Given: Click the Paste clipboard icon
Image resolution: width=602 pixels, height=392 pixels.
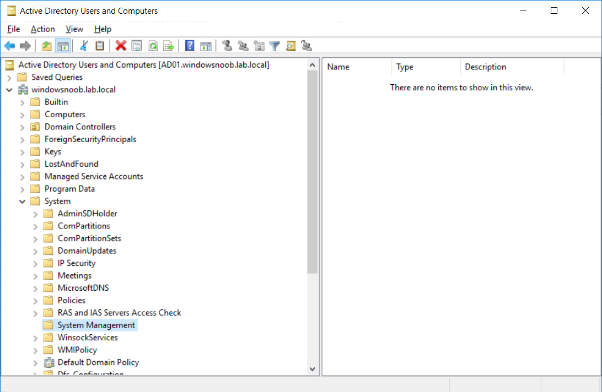Looking at the screenshot, I should point(100,46).
